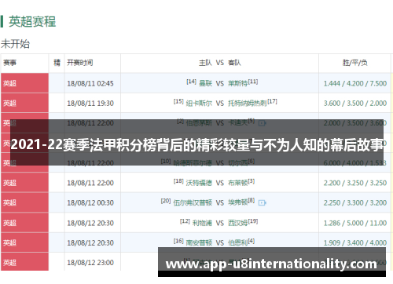The image size is (393, 284).
Task: Click the 英超 cell in the 曼联 row
Action: point(24,83)
